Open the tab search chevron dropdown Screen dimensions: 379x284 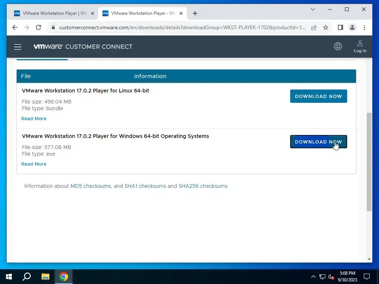click(312, 9)
